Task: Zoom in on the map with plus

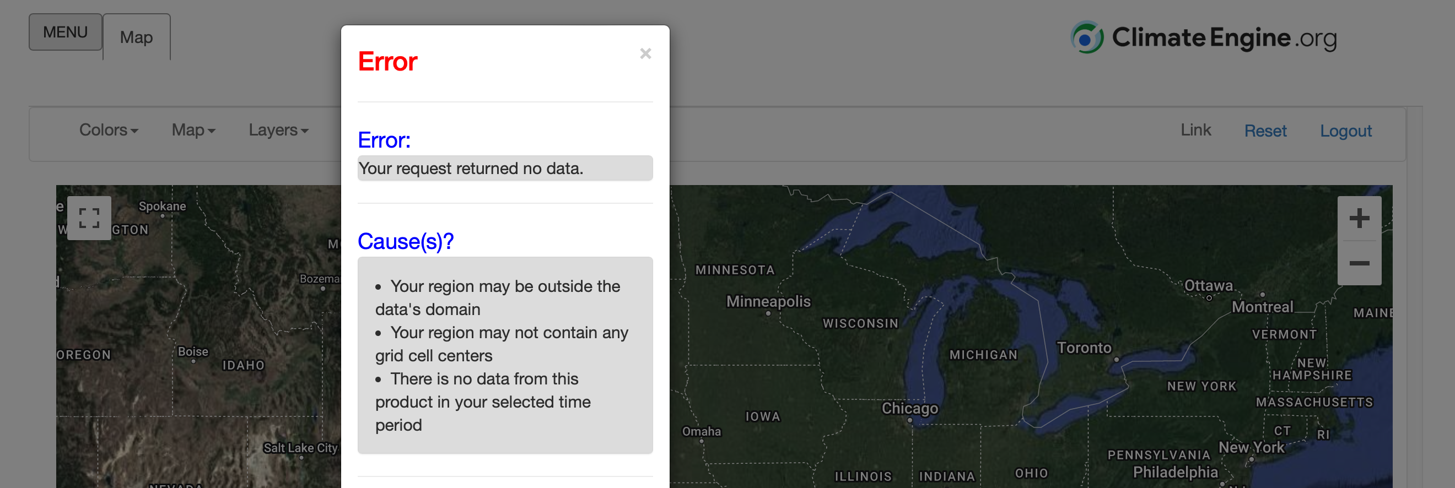Action: tap(1359, 218)
